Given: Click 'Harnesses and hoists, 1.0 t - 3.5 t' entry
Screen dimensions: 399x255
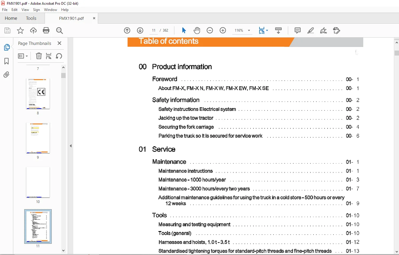Looking at the screenshot, I should click(194, 242).
